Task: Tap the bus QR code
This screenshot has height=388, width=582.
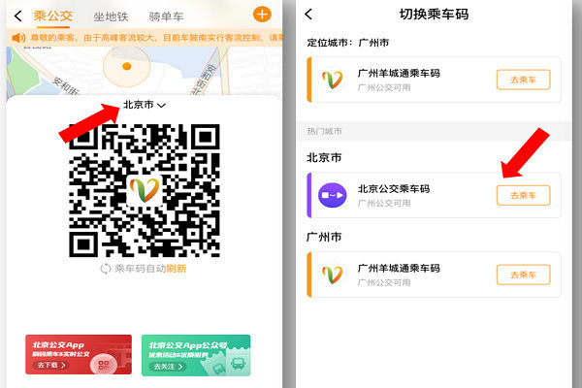Action: click(145, 190)
